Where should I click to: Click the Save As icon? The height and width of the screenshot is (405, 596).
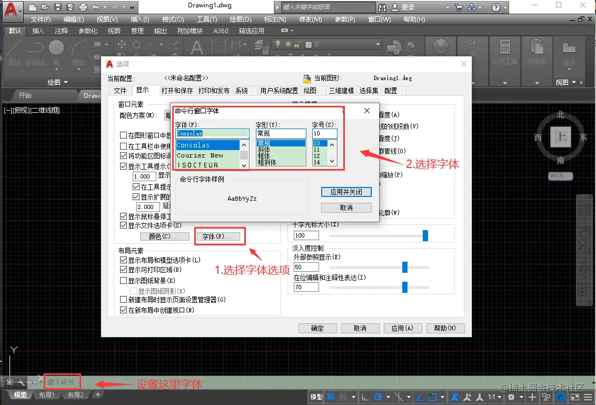click(x=71, y=7)
